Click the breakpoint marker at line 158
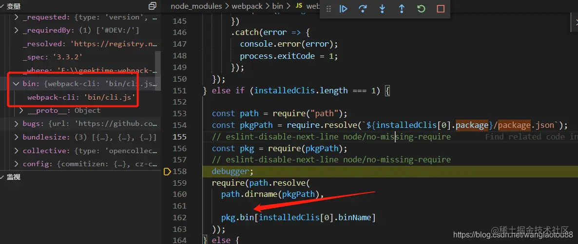This screenshot has width=578, height=244. click(x=167, y=171)
